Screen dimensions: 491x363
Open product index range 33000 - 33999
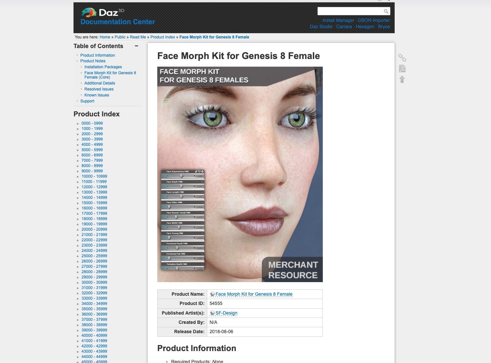94,298
